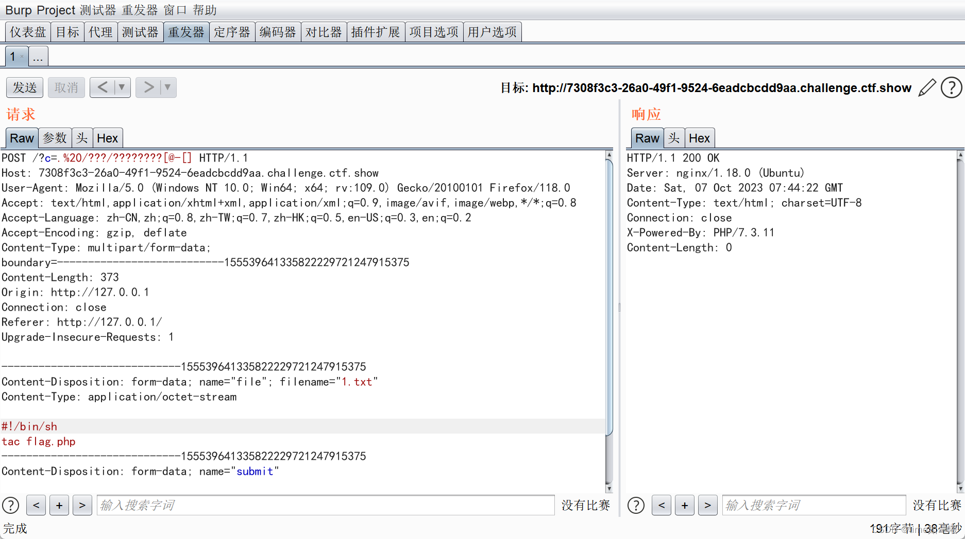Switch to the 测试器 tool tab
The height and width of the screenshot is (539, 965).
pos(140,32)
